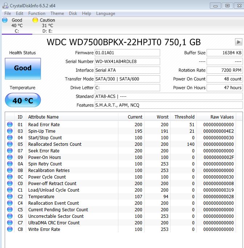Click the Attribute Name column header
The image size is (244, 248).
pyautogui.click(x=44, y=117)
